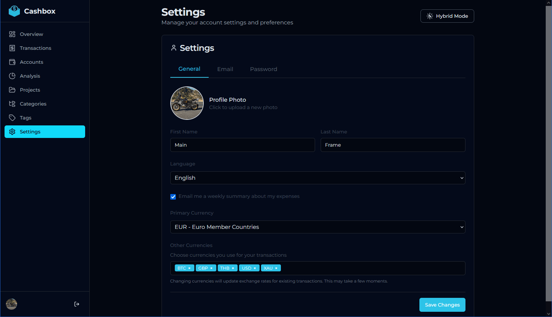Open Overview from the sidebar icon

pos(12,34)
